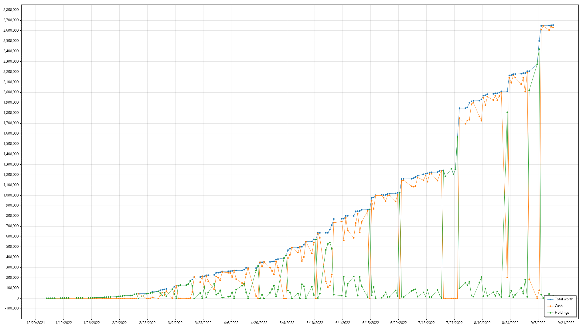583x328 pixels.
Task: Click the 12/29/2021 date label on the x-axis
Action: (36, 323)
